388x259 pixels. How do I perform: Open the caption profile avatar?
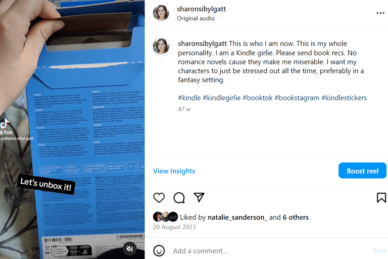pyautogui.click(x=161, y=46)
